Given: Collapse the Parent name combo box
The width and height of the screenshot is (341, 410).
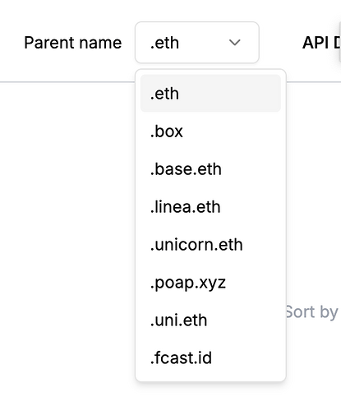Looking at the screenshot, I should click(197, 43).
